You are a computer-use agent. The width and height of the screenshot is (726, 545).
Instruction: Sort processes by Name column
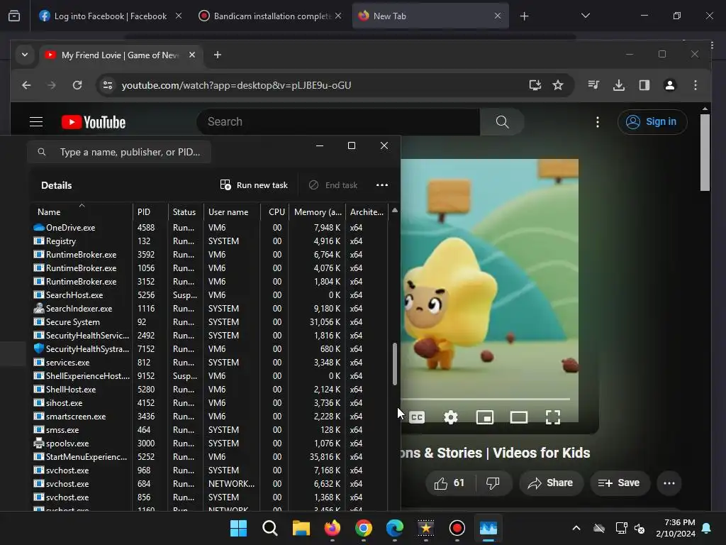click(x=81, y=211)
